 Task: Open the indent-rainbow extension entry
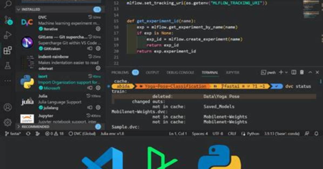point(60,62)
